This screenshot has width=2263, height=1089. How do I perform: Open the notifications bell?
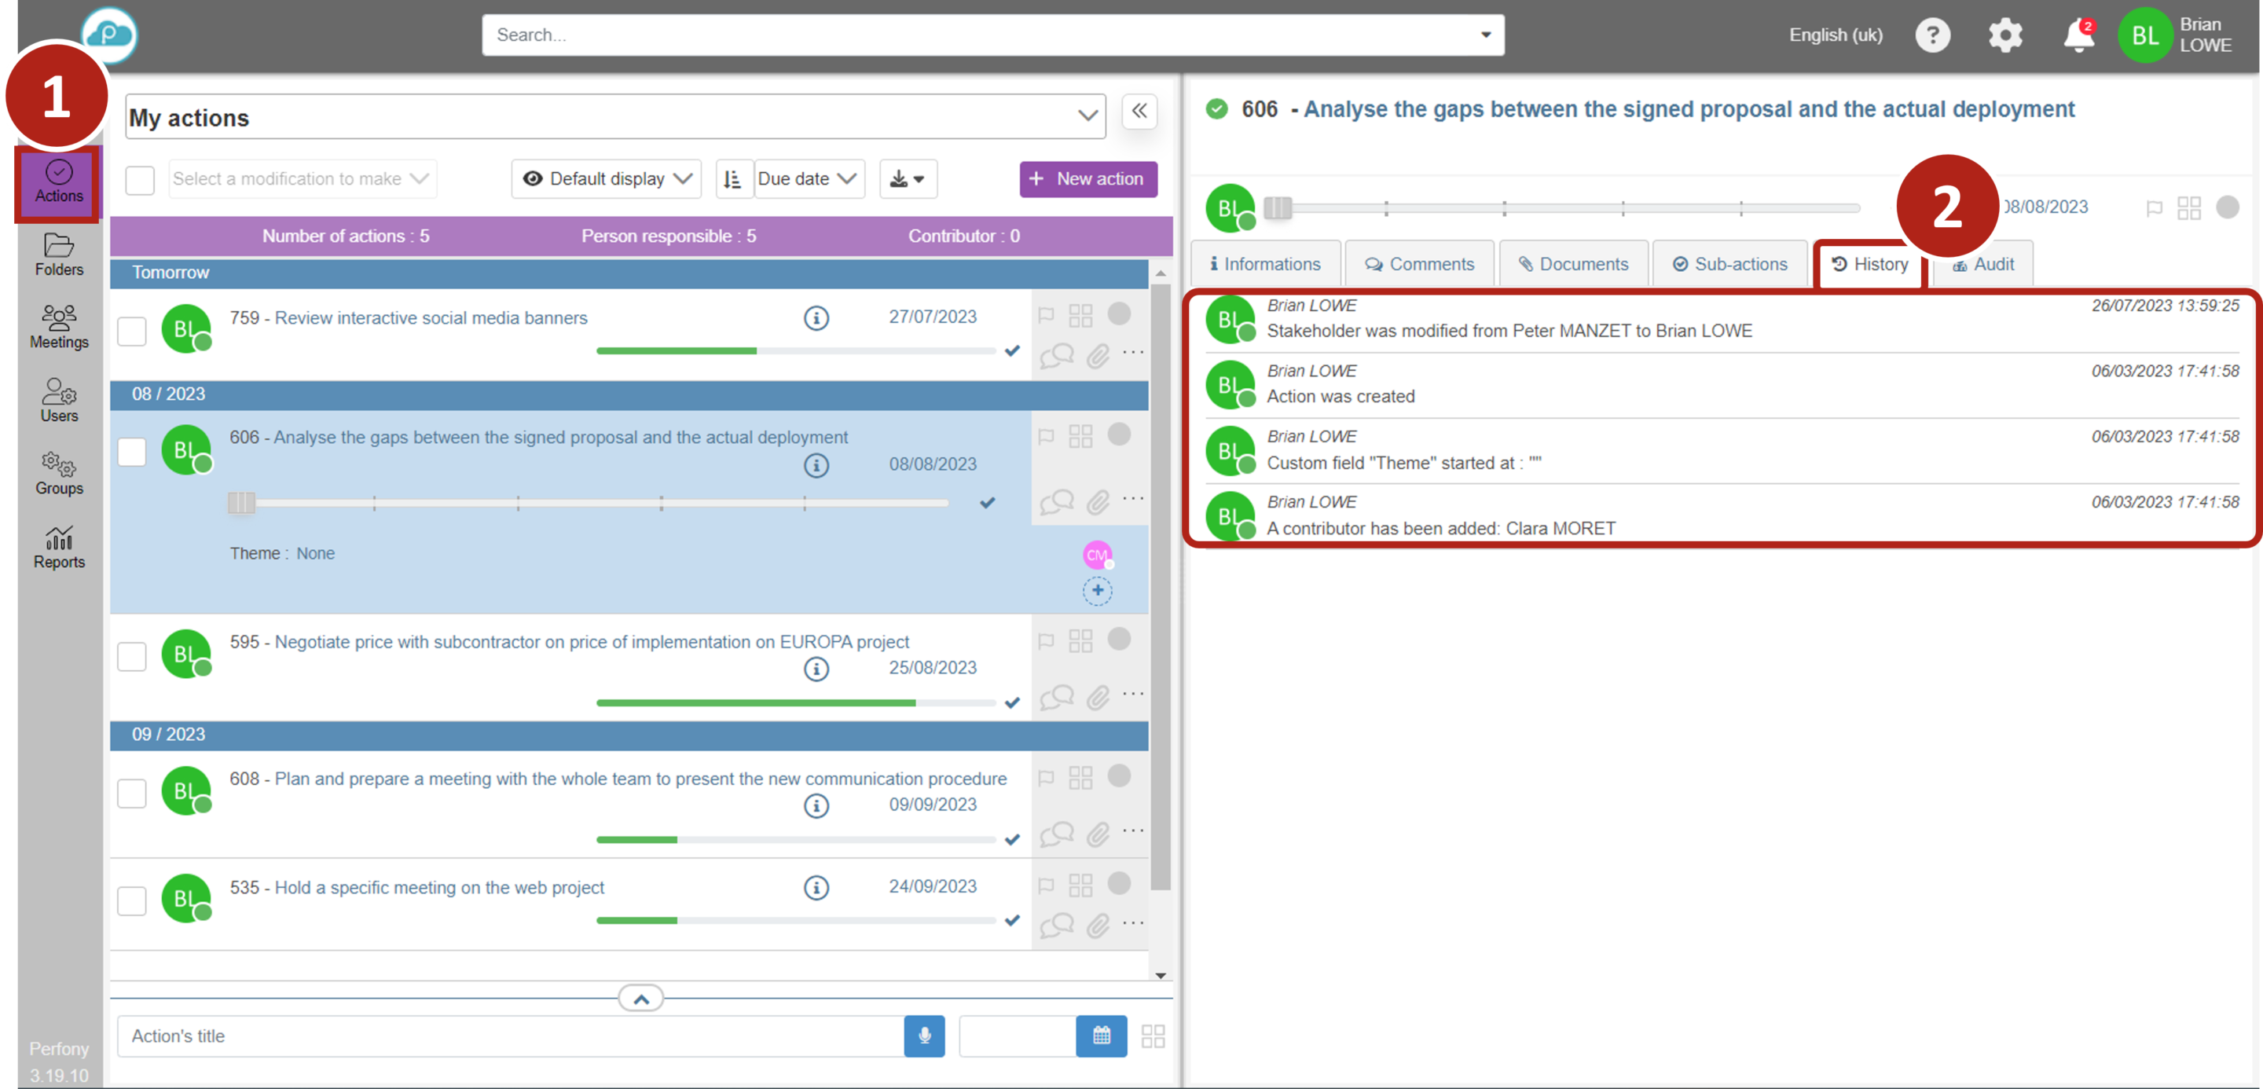2078,36
